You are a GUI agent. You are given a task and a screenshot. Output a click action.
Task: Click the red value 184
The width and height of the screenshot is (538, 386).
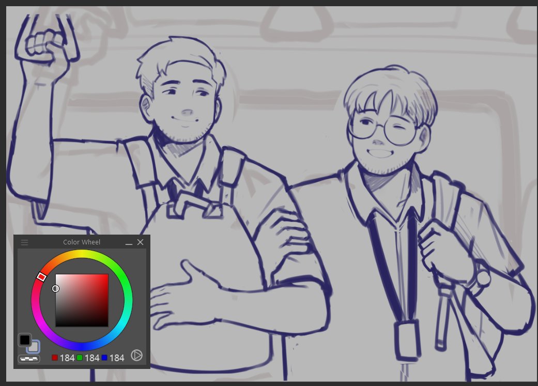(x=67, y=358)
